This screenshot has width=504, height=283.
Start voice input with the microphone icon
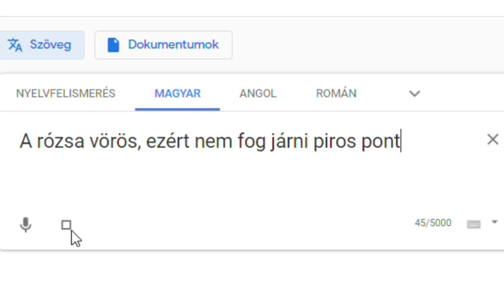(x=26, y=225)
